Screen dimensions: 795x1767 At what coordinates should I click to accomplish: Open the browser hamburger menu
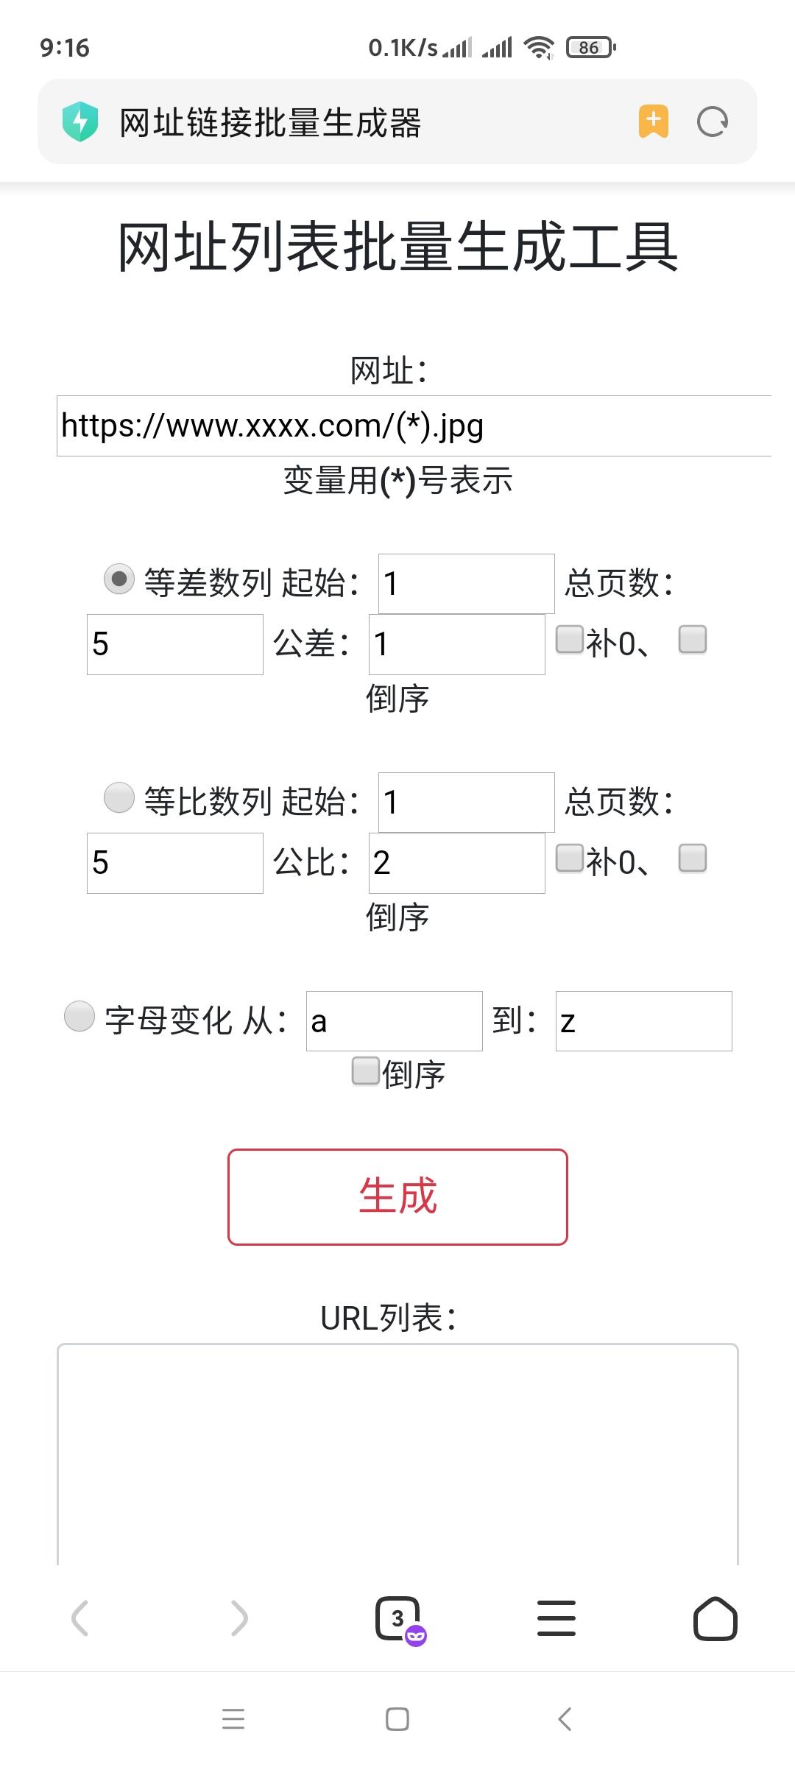(556, 1618)
